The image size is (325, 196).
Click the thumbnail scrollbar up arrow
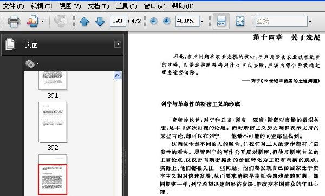point(118,76)
